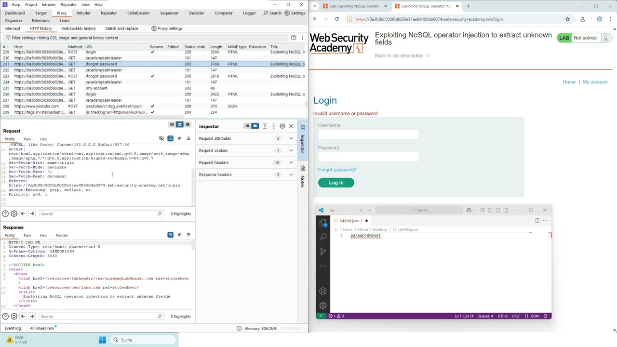Image resolution: width=617 pixels, height=347 pixels.
Task: Select the Raw tab in Request
Action: (x=27, y=139)
